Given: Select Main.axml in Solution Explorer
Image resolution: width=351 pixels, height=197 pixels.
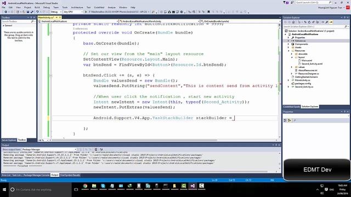Looking at the screenshot, I should 307,61.
